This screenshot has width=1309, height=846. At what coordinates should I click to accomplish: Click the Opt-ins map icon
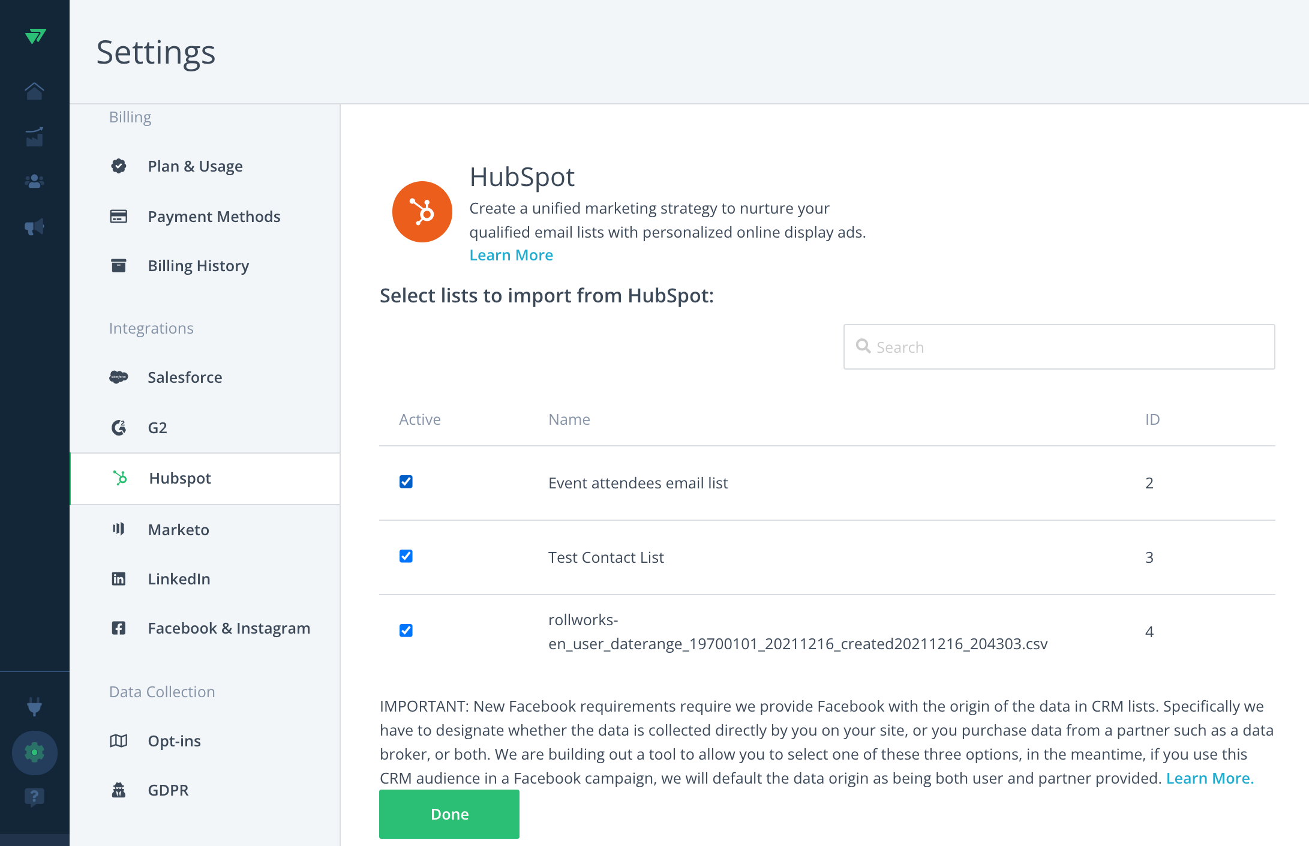coord(119,740)
